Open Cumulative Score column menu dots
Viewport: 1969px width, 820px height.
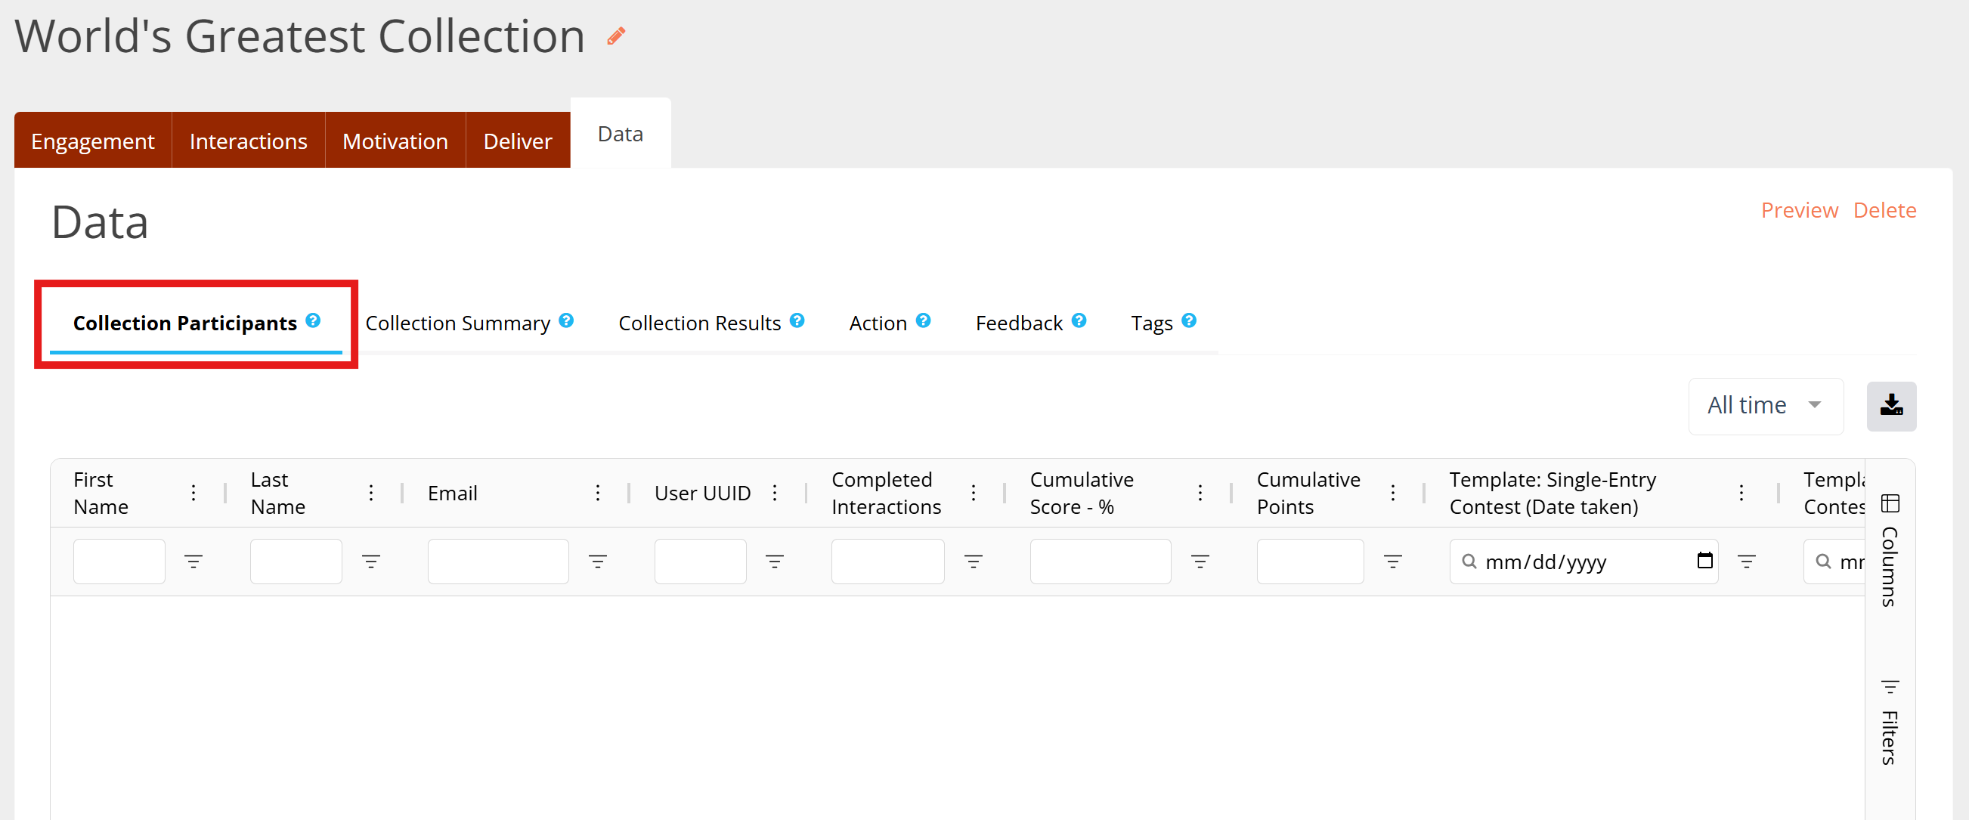coord(1200,493)
